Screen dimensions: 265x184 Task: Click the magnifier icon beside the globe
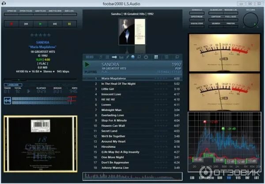point(139,57)
